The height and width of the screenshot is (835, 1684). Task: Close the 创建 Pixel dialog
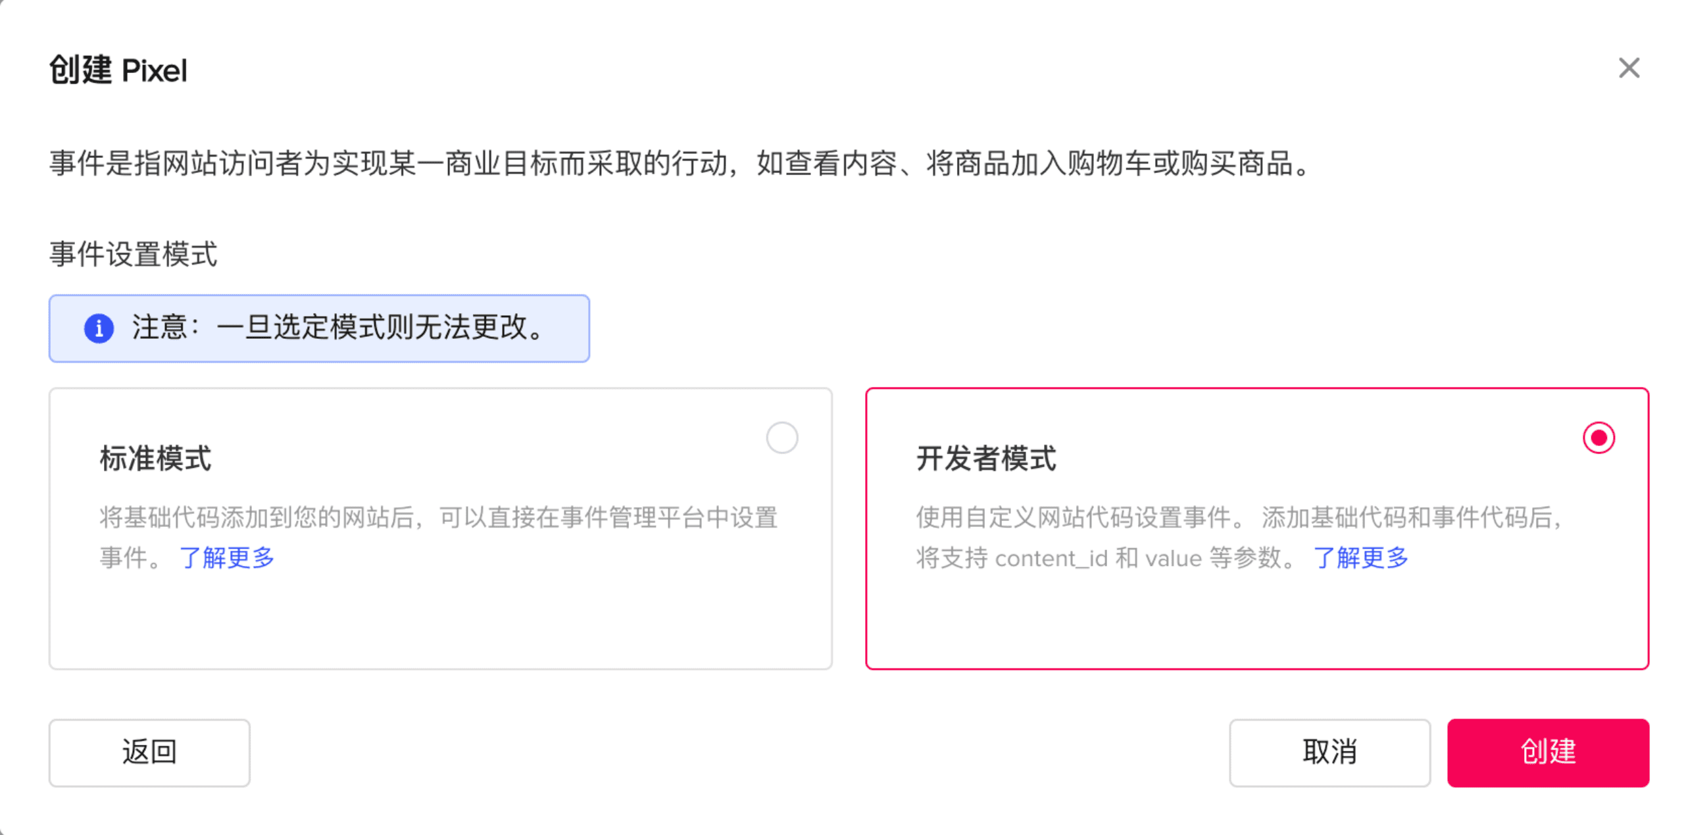tap(1629, 68)
